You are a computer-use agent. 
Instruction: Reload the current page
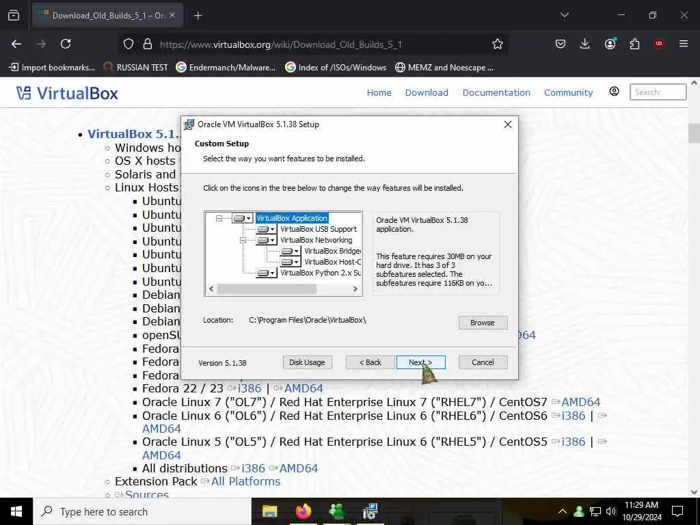[66, 44]
